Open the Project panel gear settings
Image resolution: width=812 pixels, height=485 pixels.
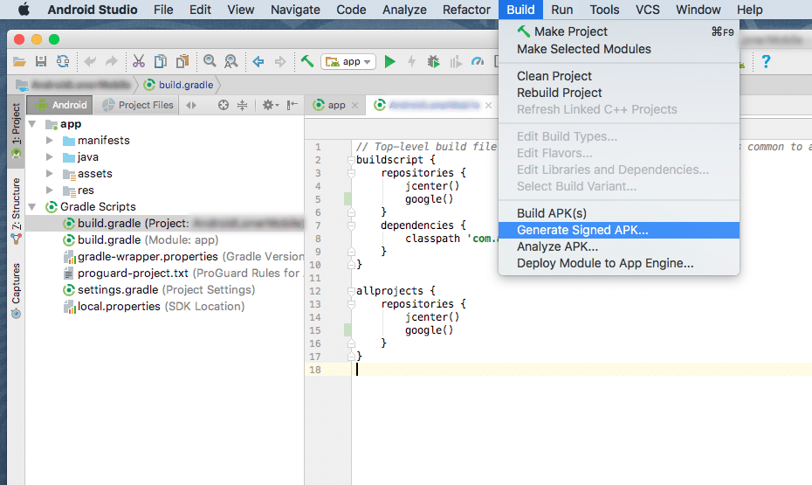(x=270, y=105)
